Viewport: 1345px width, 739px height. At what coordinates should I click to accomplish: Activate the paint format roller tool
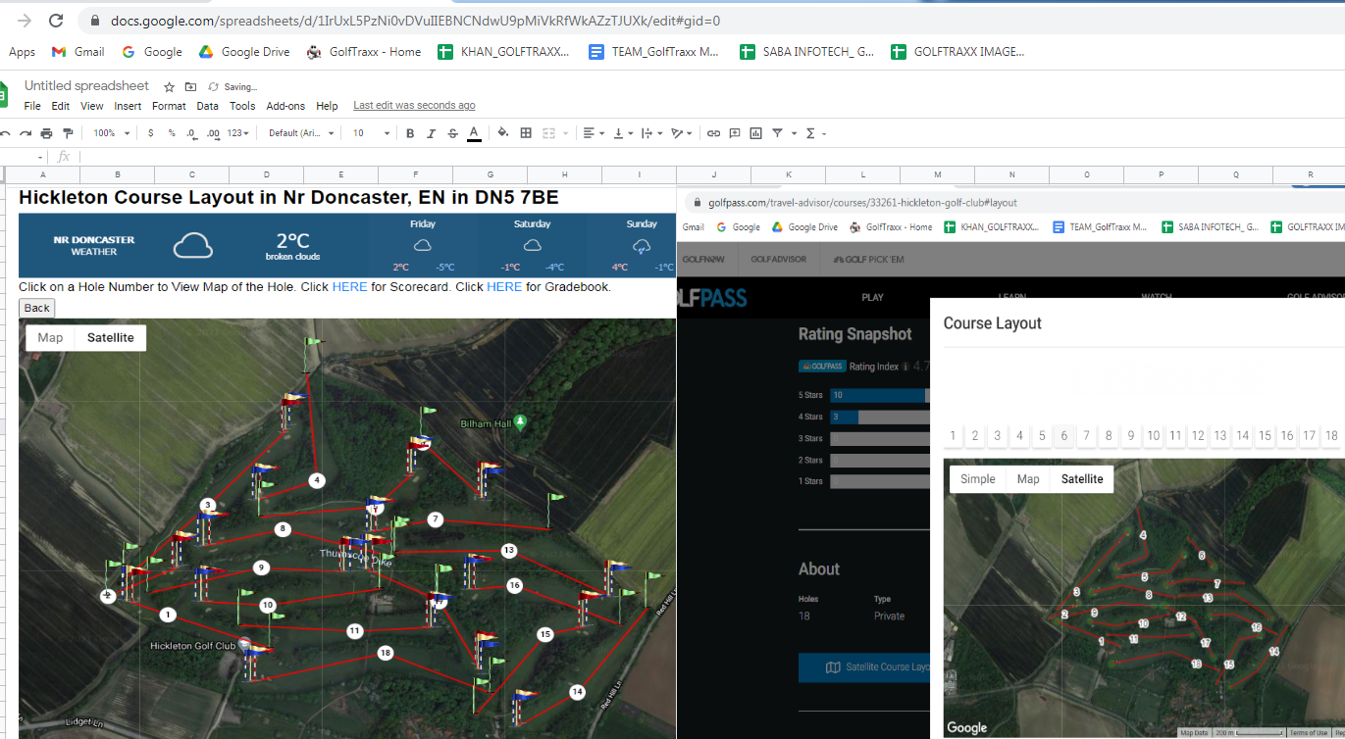(68, 133)
